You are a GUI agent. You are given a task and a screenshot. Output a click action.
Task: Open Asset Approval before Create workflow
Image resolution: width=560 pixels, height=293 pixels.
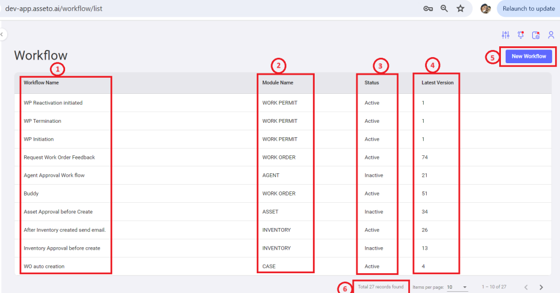tap(58, 212)
